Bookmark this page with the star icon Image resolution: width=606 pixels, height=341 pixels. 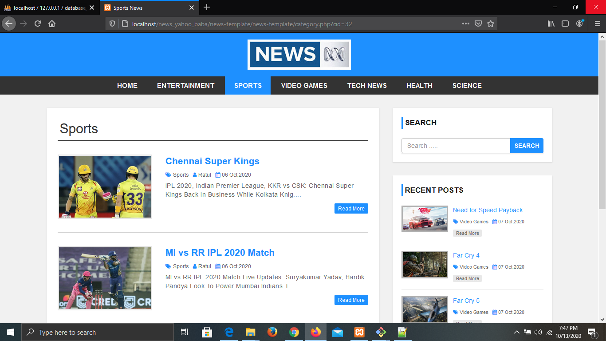click(x=491, y=24)
